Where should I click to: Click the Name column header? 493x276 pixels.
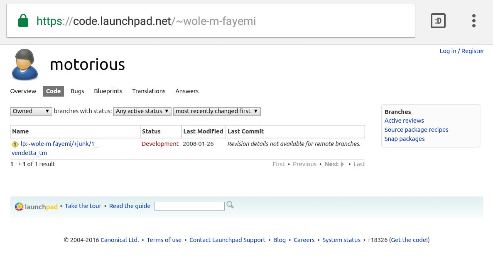point(75,132)
